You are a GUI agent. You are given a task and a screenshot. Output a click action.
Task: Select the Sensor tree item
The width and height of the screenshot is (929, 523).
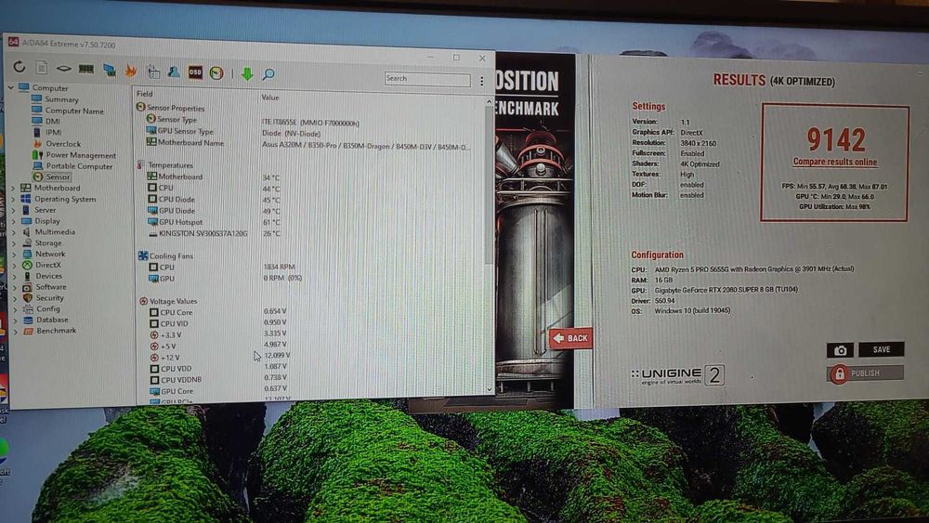(58, 177)
